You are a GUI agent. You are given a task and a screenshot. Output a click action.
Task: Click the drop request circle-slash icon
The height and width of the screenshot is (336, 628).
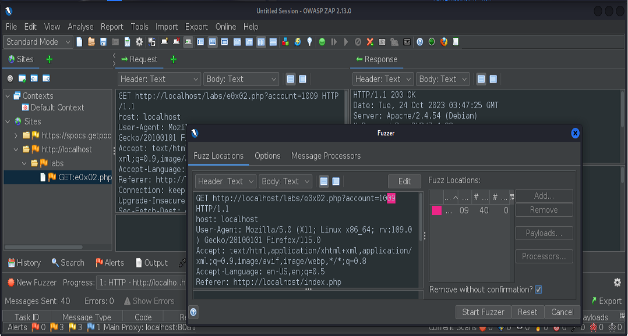(358, 42)
